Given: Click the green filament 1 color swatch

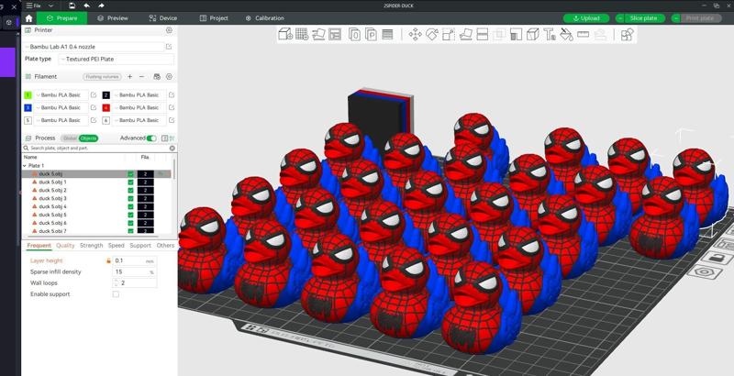Looking at the screenshot, I should pyautogui.click(x=28, y=94).
